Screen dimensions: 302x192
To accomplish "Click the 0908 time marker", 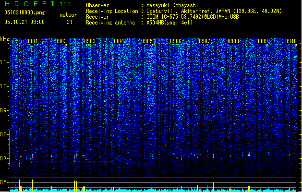I will coord(233,41).
